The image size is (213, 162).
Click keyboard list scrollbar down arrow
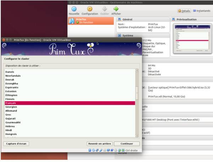click(137, 136)
